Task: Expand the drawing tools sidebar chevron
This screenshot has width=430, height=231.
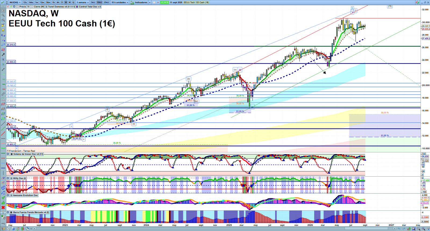Action: tap(3, 212)
